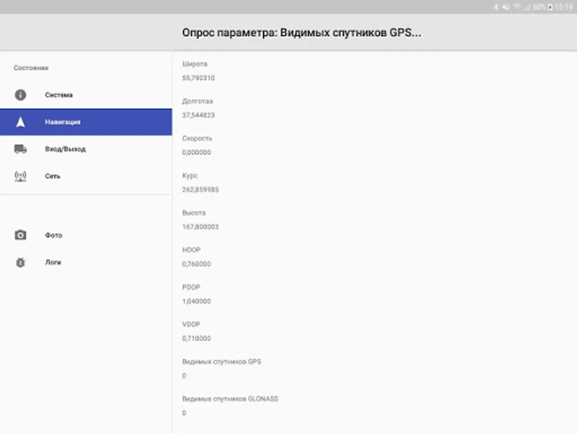Click the Wi-Fi status icon

(517, 7)
